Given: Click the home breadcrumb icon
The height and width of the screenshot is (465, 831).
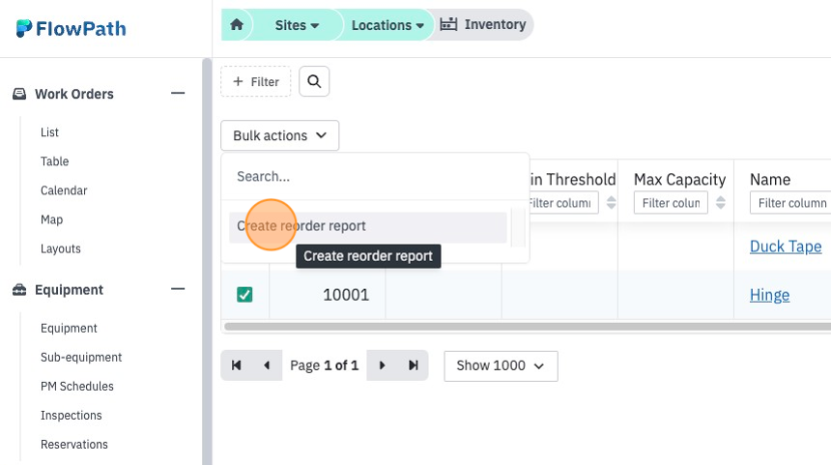Looking at the screenshot, I should point(237,24).
